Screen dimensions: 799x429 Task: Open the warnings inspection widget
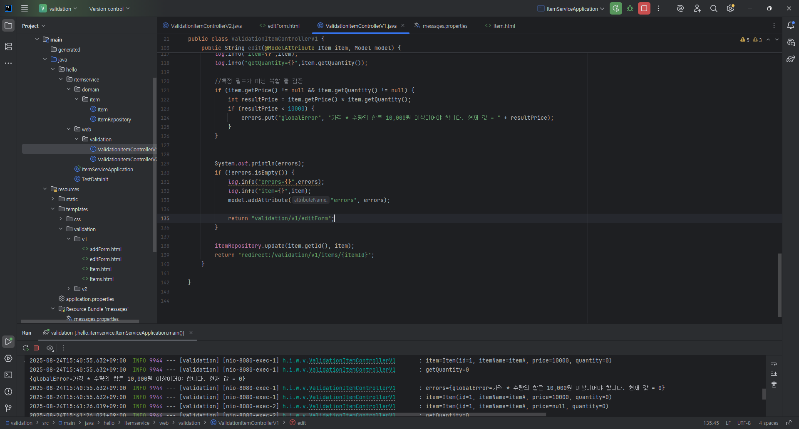coord(751,39)
